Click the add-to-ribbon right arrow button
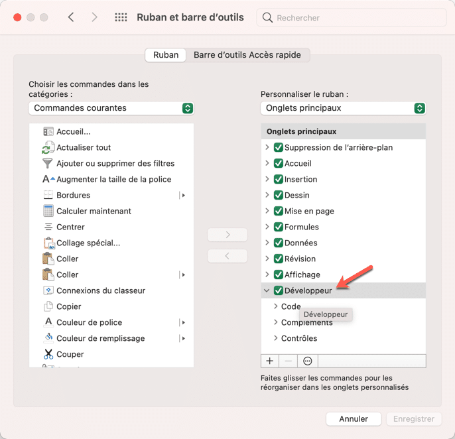 227,235
